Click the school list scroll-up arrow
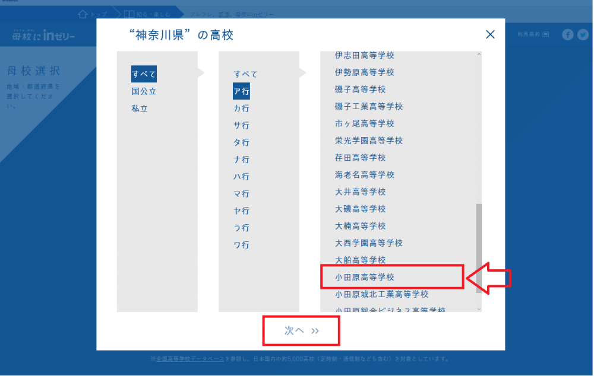The image size is (594, 376). [x=479, y=55]
